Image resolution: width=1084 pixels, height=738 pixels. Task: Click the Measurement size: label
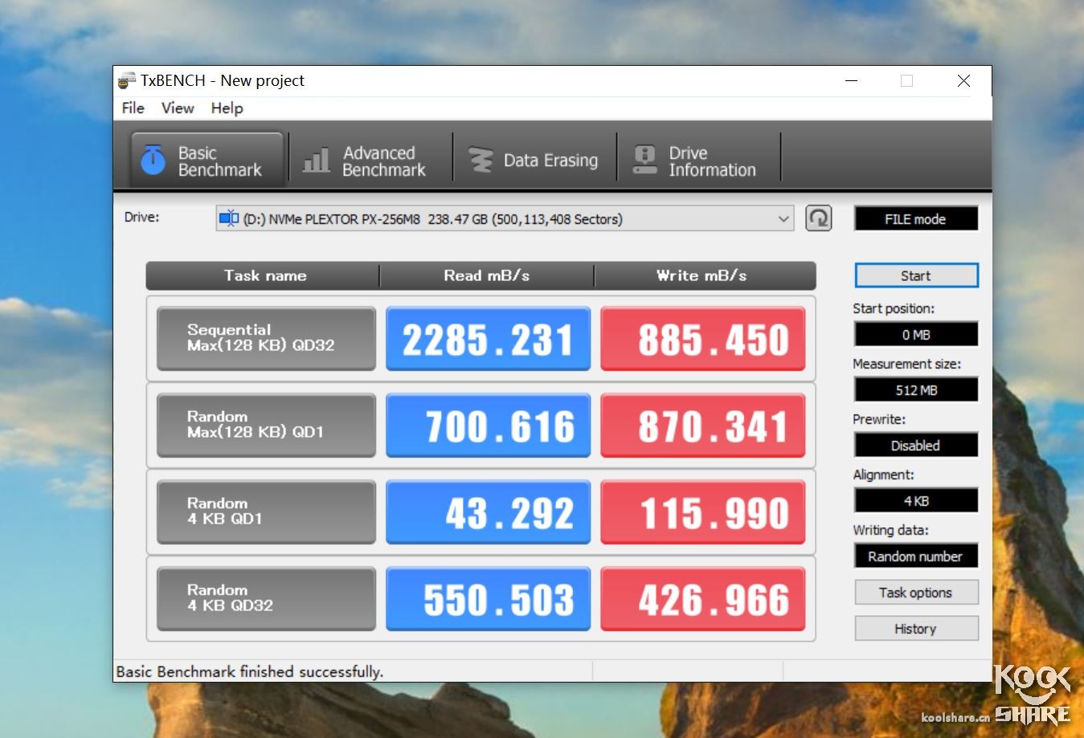906,364
